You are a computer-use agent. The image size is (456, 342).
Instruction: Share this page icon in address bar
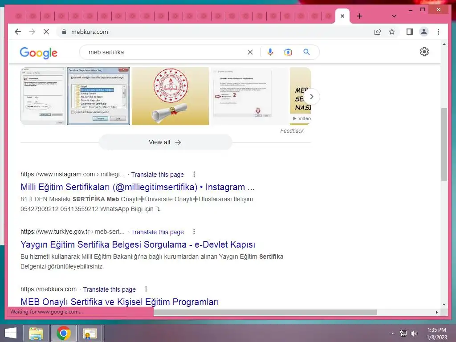[378, 32]
